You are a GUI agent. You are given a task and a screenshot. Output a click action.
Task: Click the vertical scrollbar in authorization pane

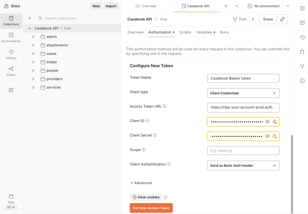point(292,174)
